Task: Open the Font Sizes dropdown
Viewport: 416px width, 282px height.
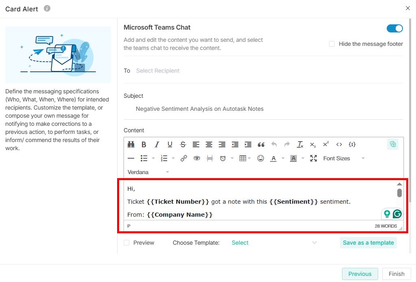Action: point(344,158)
